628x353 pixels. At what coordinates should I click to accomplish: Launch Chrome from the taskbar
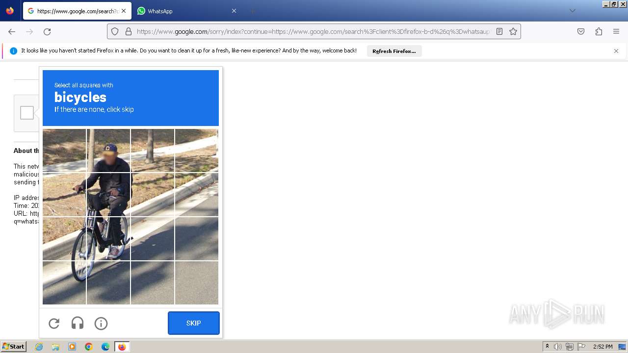(89, 347)
